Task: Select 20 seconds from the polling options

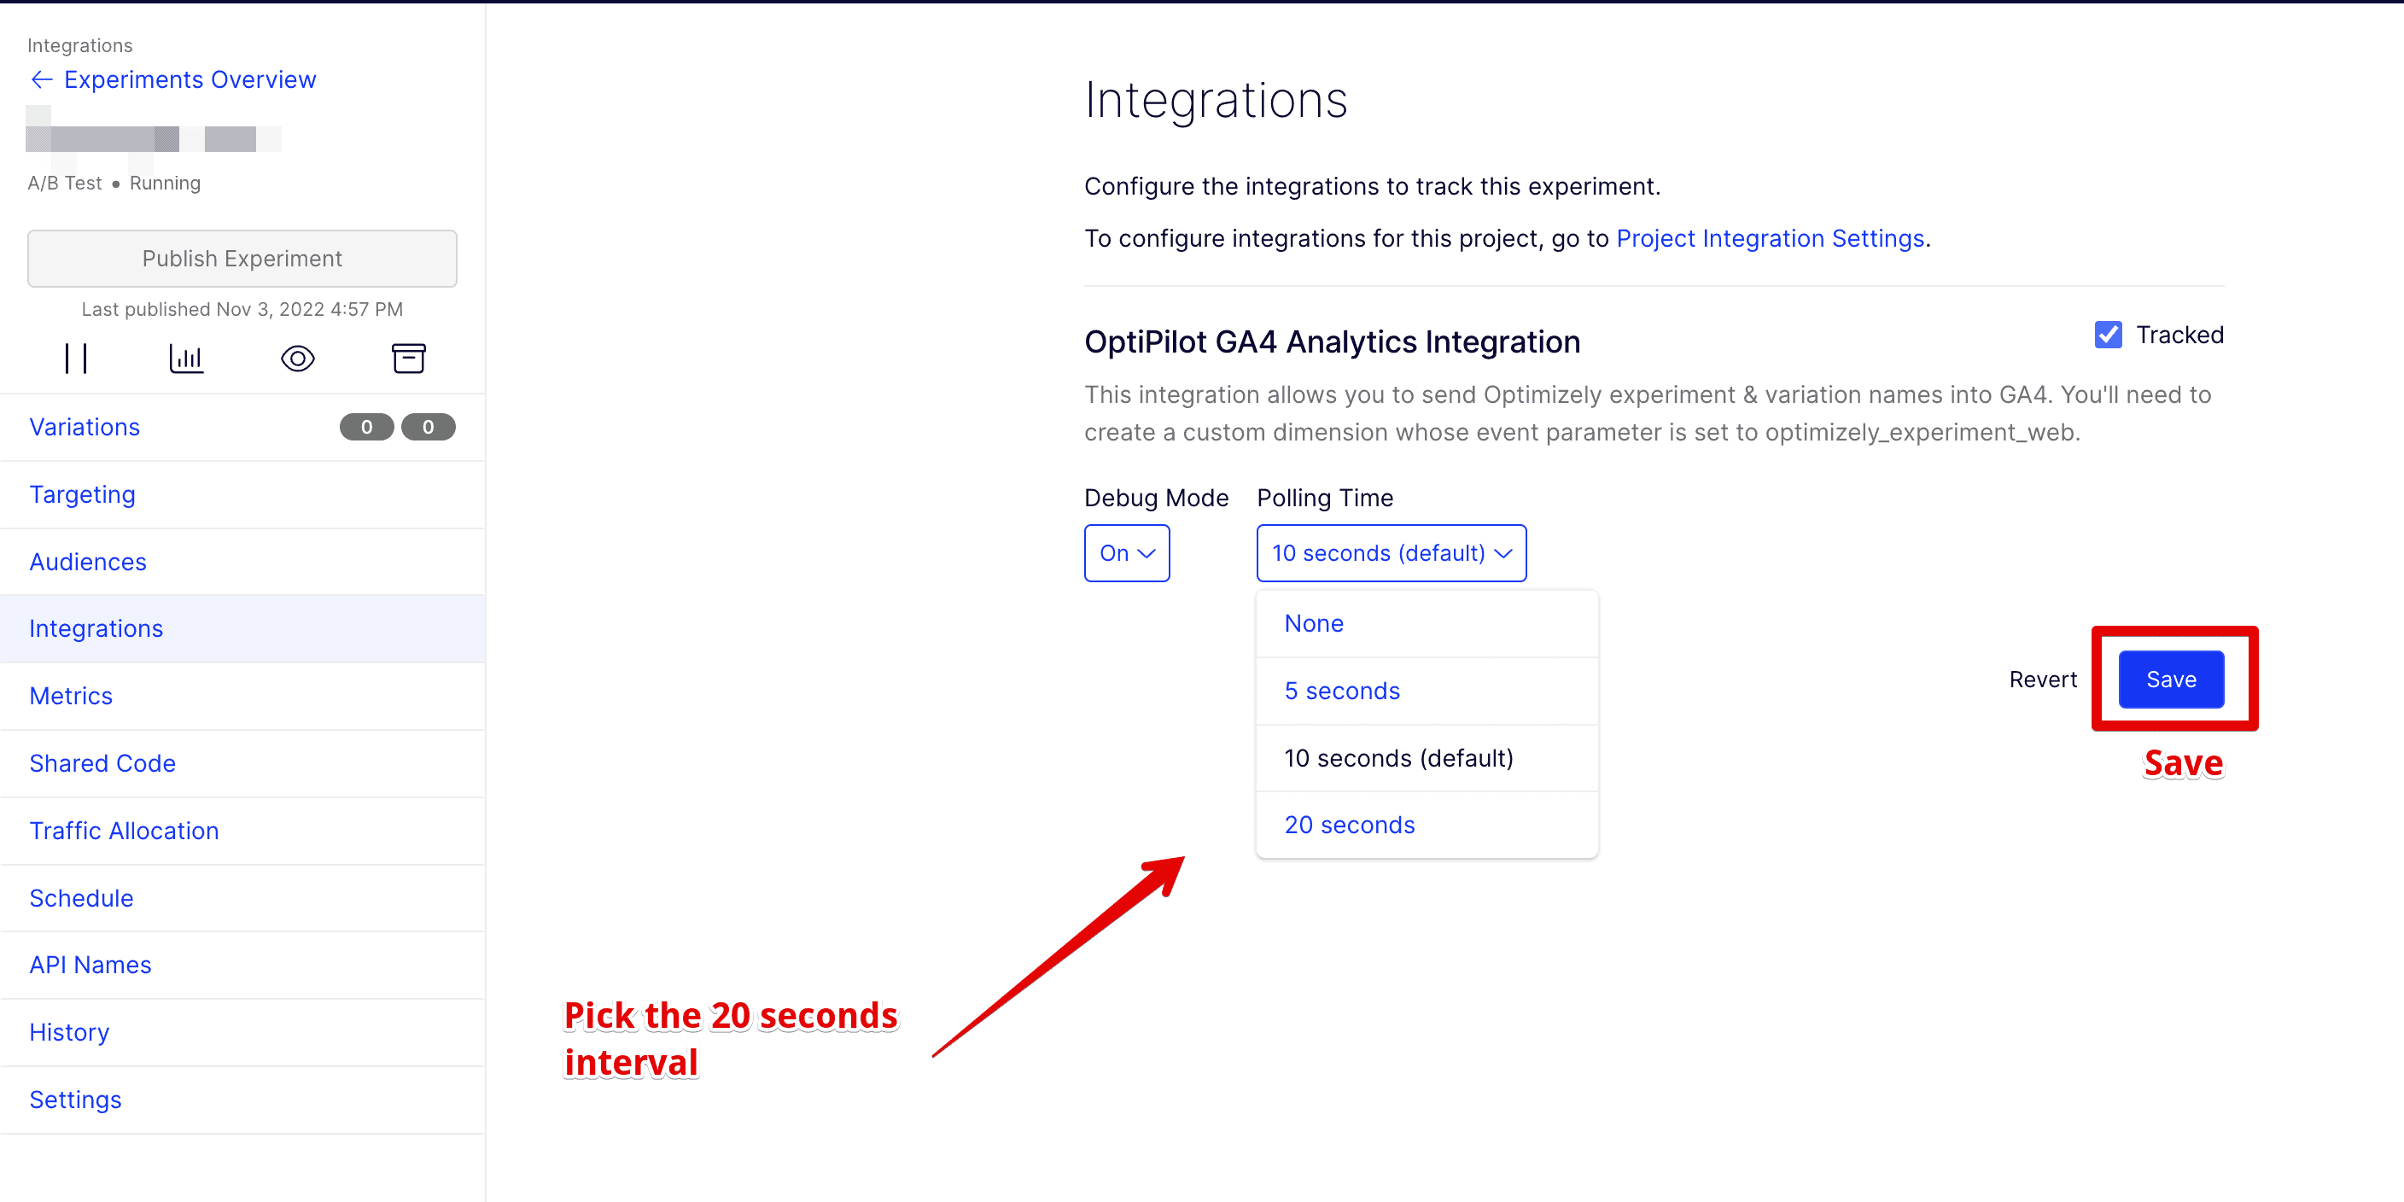Action: [1350, 824]
